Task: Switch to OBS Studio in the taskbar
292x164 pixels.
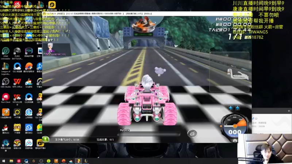Action: pos(41,161)
